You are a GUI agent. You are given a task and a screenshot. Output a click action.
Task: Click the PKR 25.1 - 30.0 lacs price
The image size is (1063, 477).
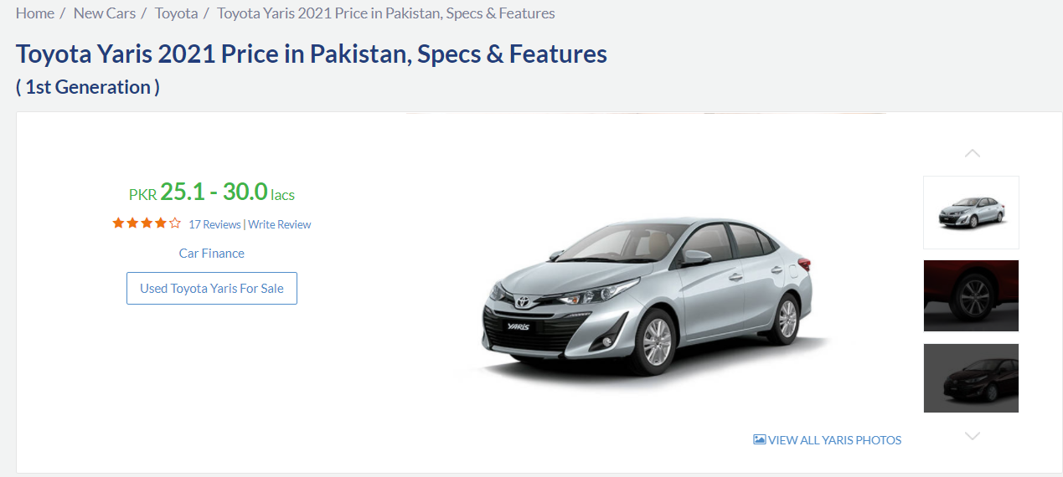[x=212, y=192]
